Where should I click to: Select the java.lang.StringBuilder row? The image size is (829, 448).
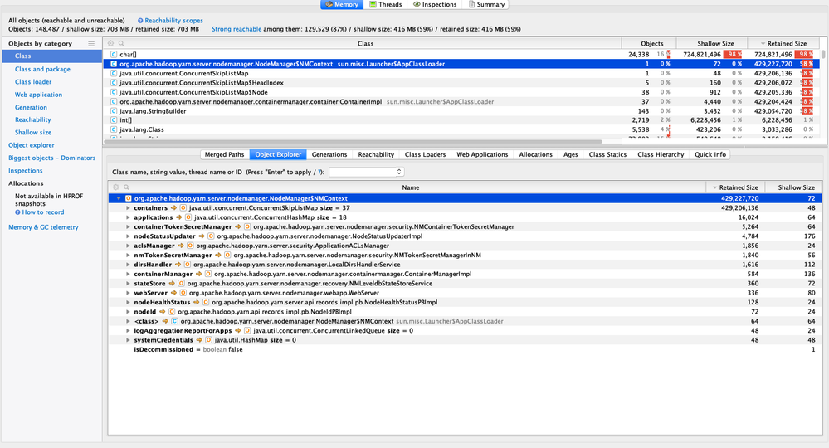pyautogui.click(x=462, y=111)
